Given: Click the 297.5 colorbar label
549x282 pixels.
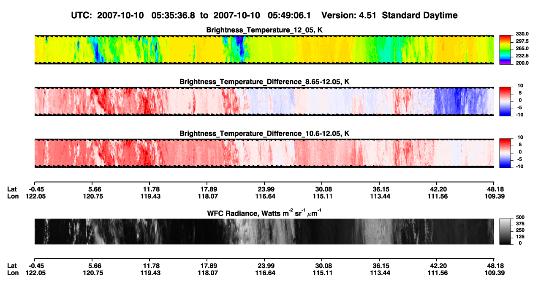Looking at the screenshot, I should [522, 41].
